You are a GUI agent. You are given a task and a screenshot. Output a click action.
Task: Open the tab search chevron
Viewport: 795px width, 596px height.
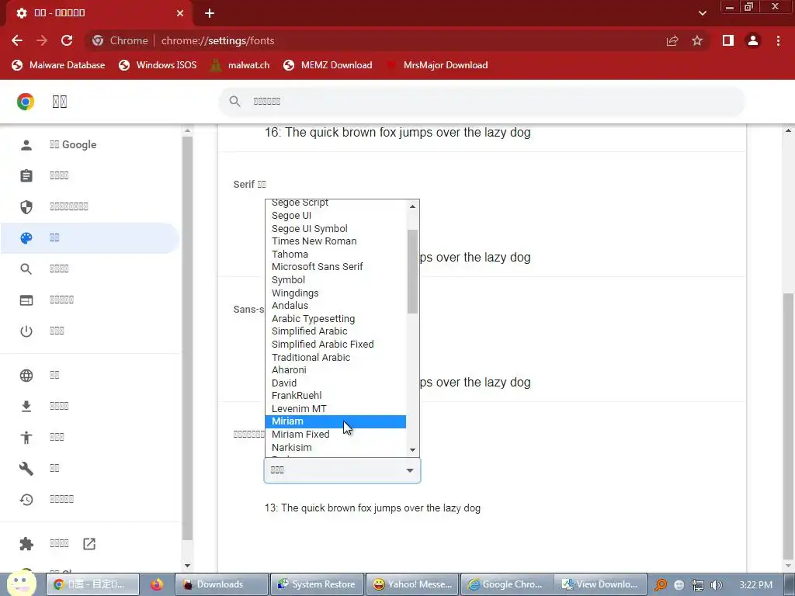(x=702, y=13)
